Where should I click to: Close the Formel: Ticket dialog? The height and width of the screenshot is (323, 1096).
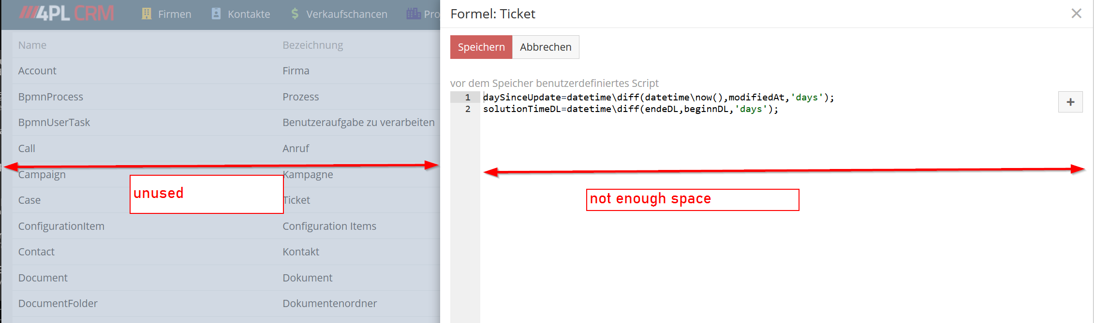[x=1076, y=14]
